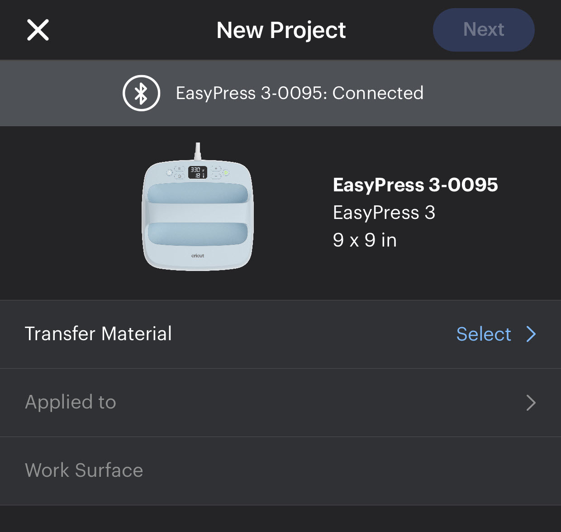The height and width of the screenshot is (532, 561).
Task: Expand the Applied to chevron
Action: click(x=531, y=403)
